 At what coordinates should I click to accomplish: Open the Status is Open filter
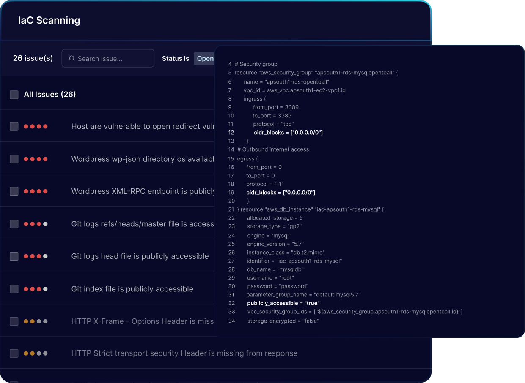click(x=205, y=59)
